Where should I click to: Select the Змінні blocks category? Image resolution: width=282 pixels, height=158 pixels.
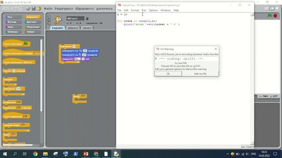pos(33,32)
